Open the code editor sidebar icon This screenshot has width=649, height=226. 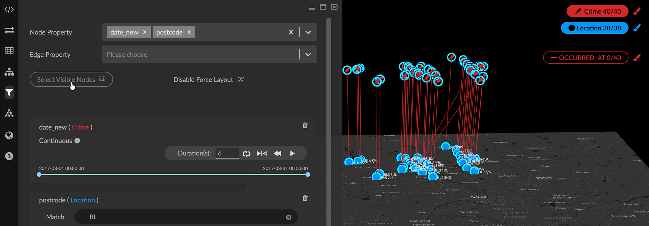click(x=9, y=9)
